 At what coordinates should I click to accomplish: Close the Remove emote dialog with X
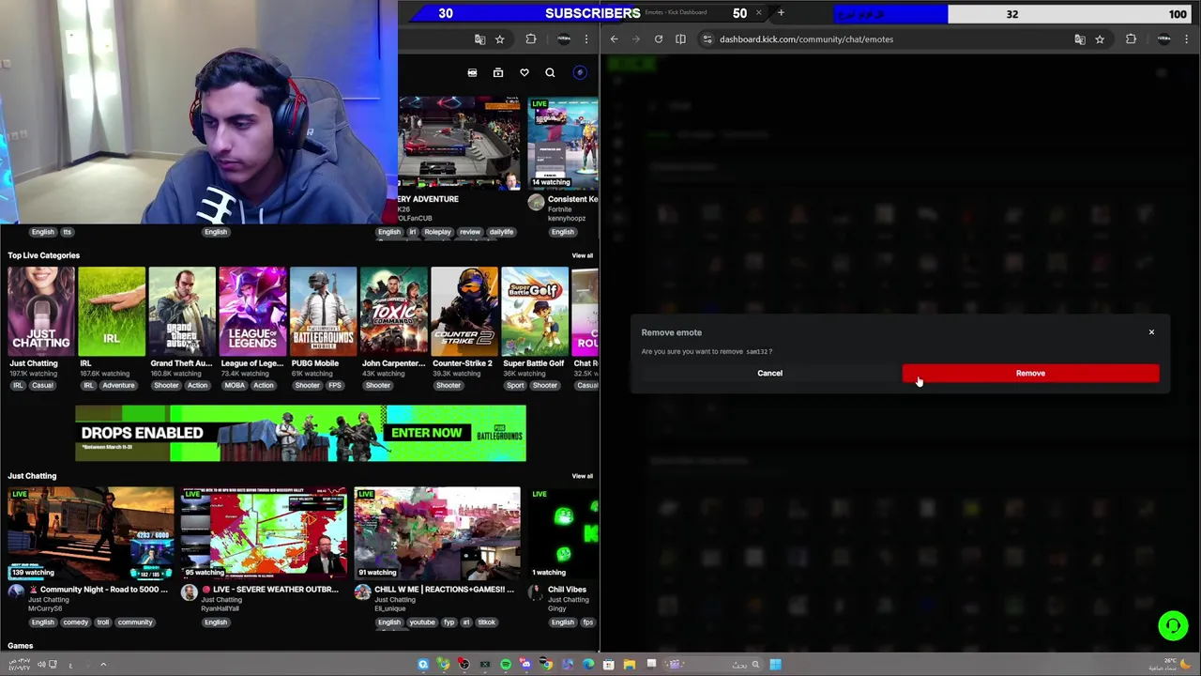tap(1151, 331)
